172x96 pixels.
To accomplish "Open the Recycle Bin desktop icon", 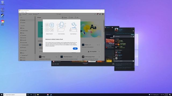I will 2,3.
